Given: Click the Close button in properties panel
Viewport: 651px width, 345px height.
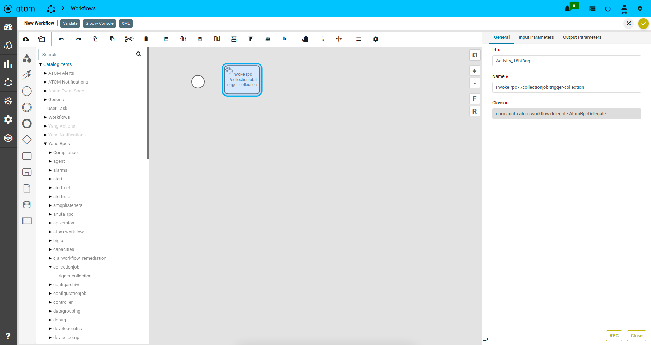Looking at the screenshot, I should 637,336.
